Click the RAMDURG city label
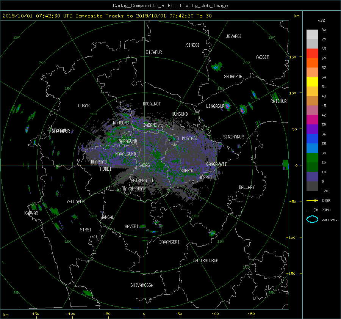341x319 pixels. click(121, 123)
